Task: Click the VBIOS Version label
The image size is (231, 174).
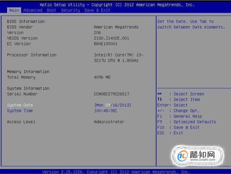Action: [x=22, y=38]
